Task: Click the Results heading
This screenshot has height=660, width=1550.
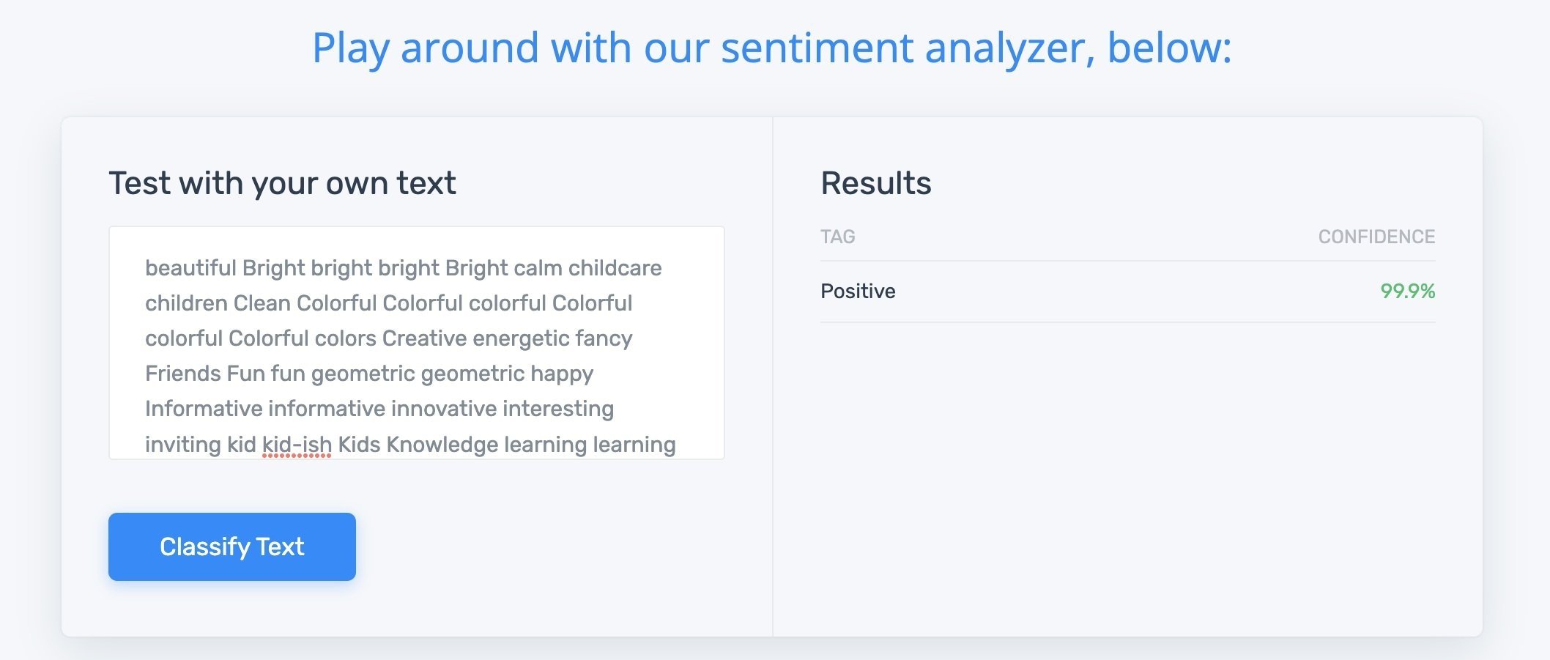Action: point(876,183)
